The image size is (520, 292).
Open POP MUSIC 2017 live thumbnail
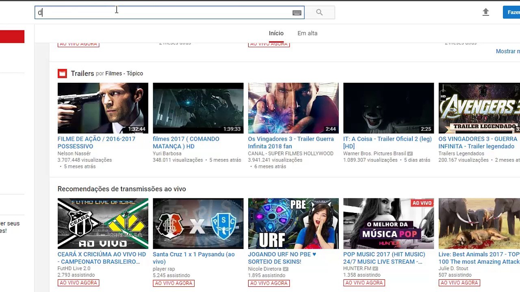pos(388,223)
